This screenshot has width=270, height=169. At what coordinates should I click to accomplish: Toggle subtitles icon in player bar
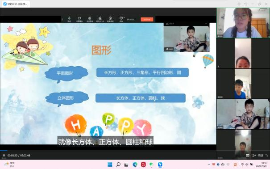point(247,156)
